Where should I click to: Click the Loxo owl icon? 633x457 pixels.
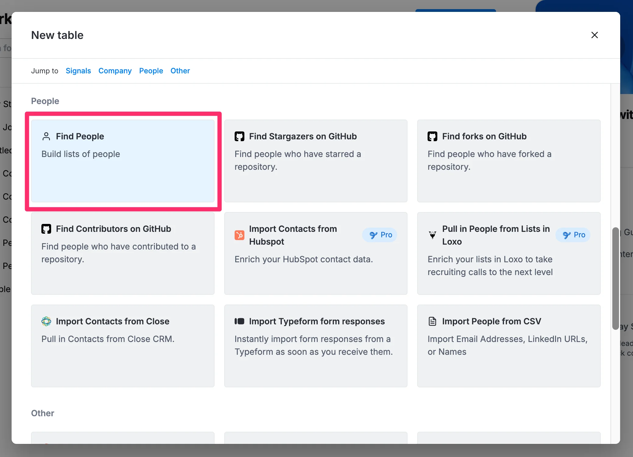coord(432,235)
